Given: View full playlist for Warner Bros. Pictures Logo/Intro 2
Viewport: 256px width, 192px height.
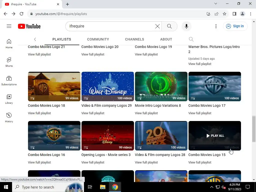Looking at the screenshot, I should (200, 64).
